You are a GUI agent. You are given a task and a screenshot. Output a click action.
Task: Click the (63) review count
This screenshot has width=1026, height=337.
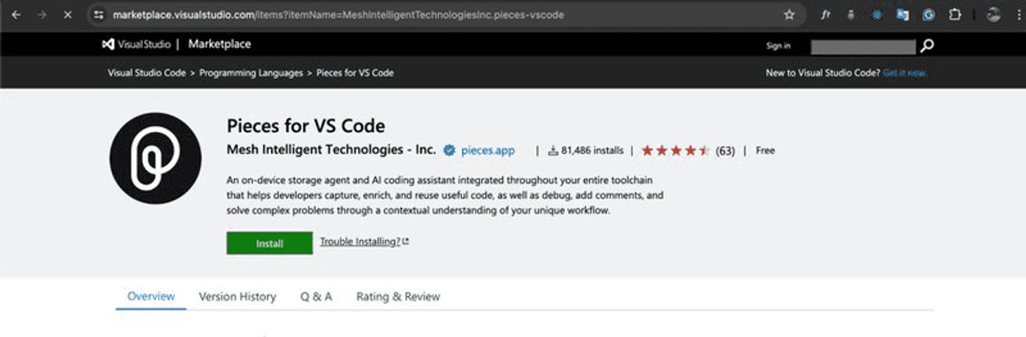[x=725, y=151]
